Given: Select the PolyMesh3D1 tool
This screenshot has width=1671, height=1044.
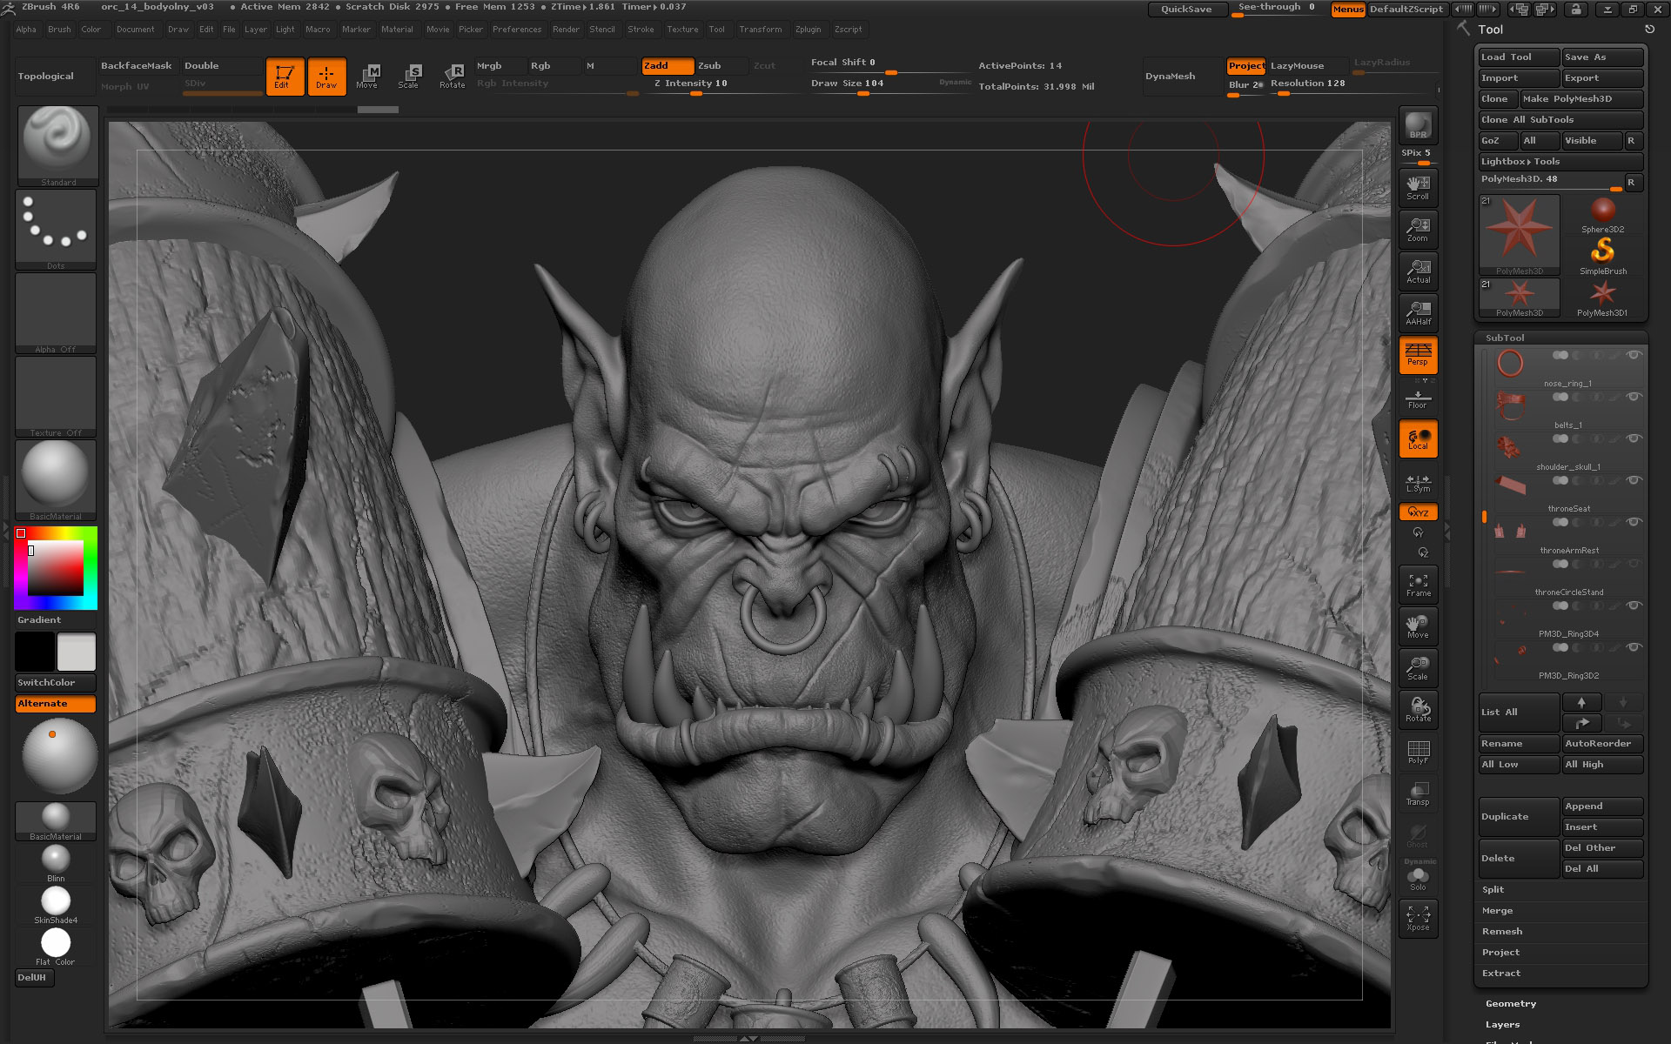Looking at the screenshot, I should pos(1602,298).
